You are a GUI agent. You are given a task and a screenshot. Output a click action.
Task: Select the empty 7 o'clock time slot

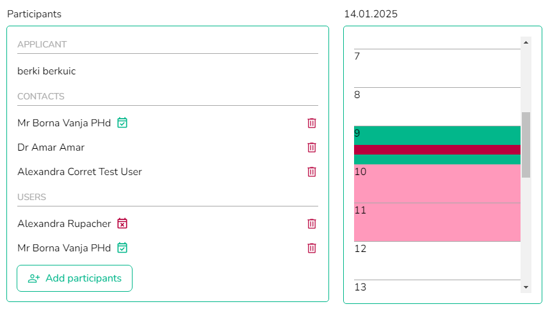click(x=437, y=68)
